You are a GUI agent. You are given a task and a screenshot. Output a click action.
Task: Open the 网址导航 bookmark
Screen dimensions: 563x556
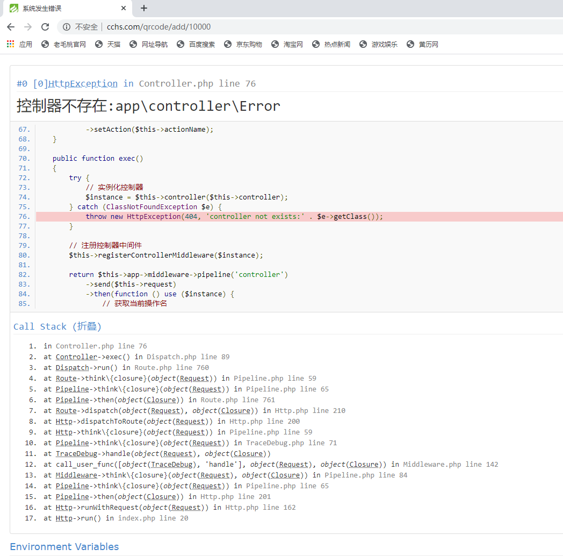pyautogui.click(x=148, y=44)
